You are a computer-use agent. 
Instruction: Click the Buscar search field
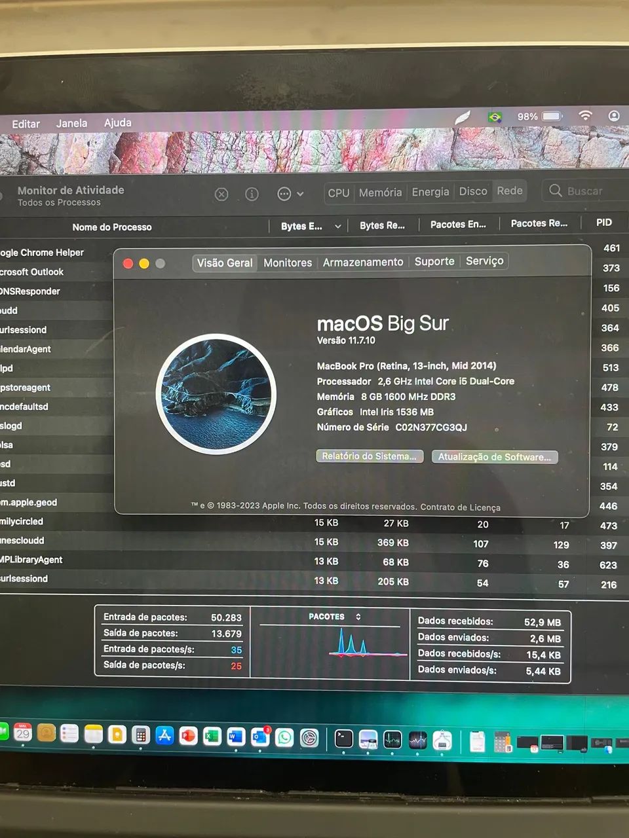(585, 191)
